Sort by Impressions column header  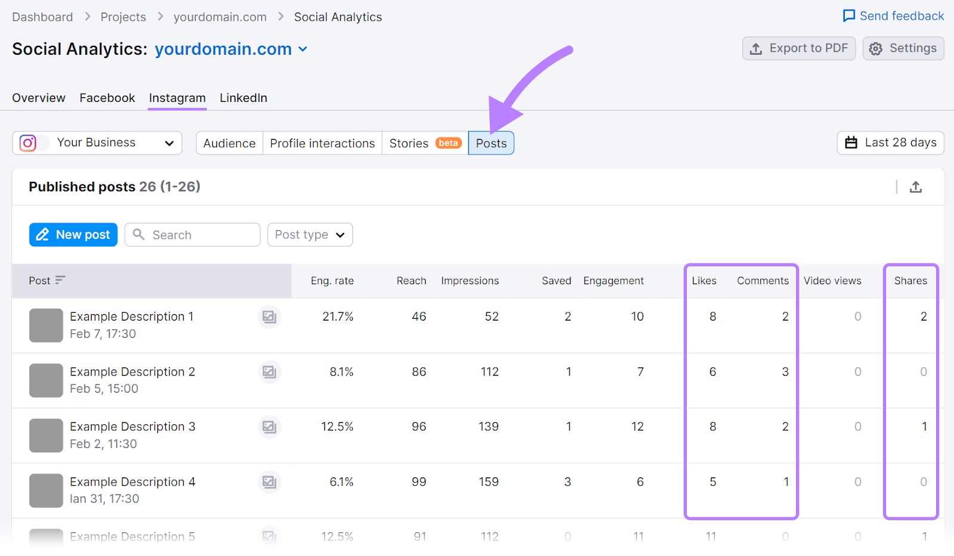tap(470, 281)
